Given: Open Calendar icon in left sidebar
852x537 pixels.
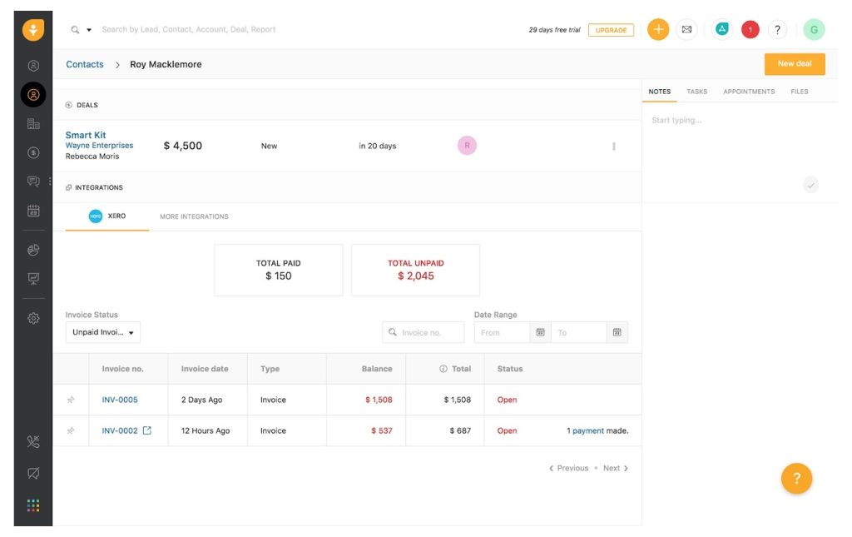Looking at the screenshot, I should coord(33,211).
